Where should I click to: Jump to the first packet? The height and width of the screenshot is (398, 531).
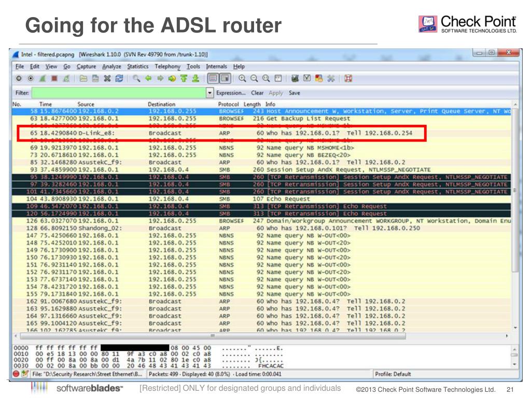click(x=184, y=79)
